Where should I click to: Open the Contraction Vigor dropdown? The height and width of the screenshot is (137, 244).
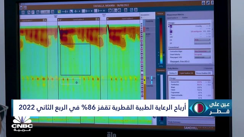(202, 51)
